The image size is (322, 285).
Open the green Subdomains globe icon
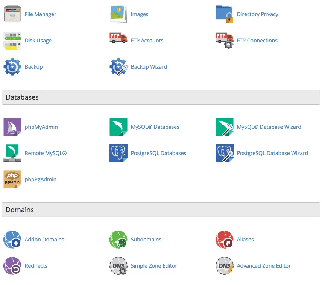coord(118,240)
